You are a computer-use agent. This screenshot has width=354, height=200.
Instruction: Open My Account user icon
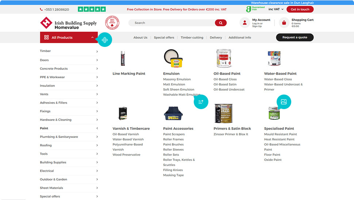(245, 23)
